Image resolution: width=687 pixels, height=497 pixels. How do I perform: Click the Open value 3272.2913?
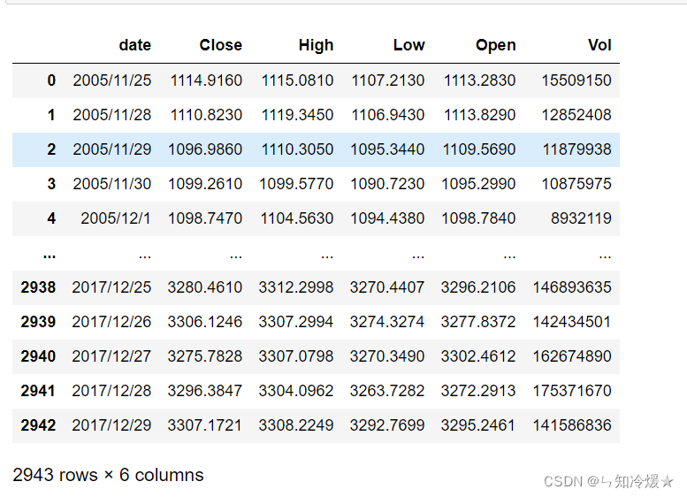coord(478,391)
